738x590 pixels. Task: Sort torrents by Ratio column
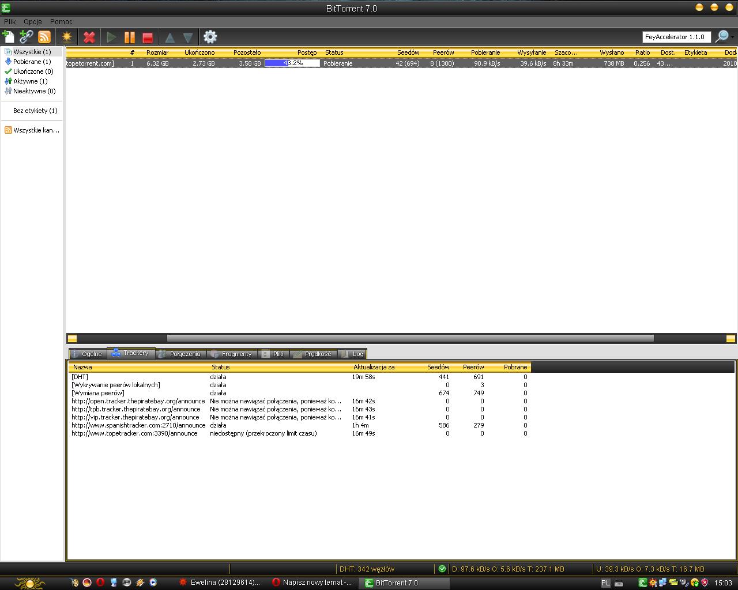tap(642, 52)
